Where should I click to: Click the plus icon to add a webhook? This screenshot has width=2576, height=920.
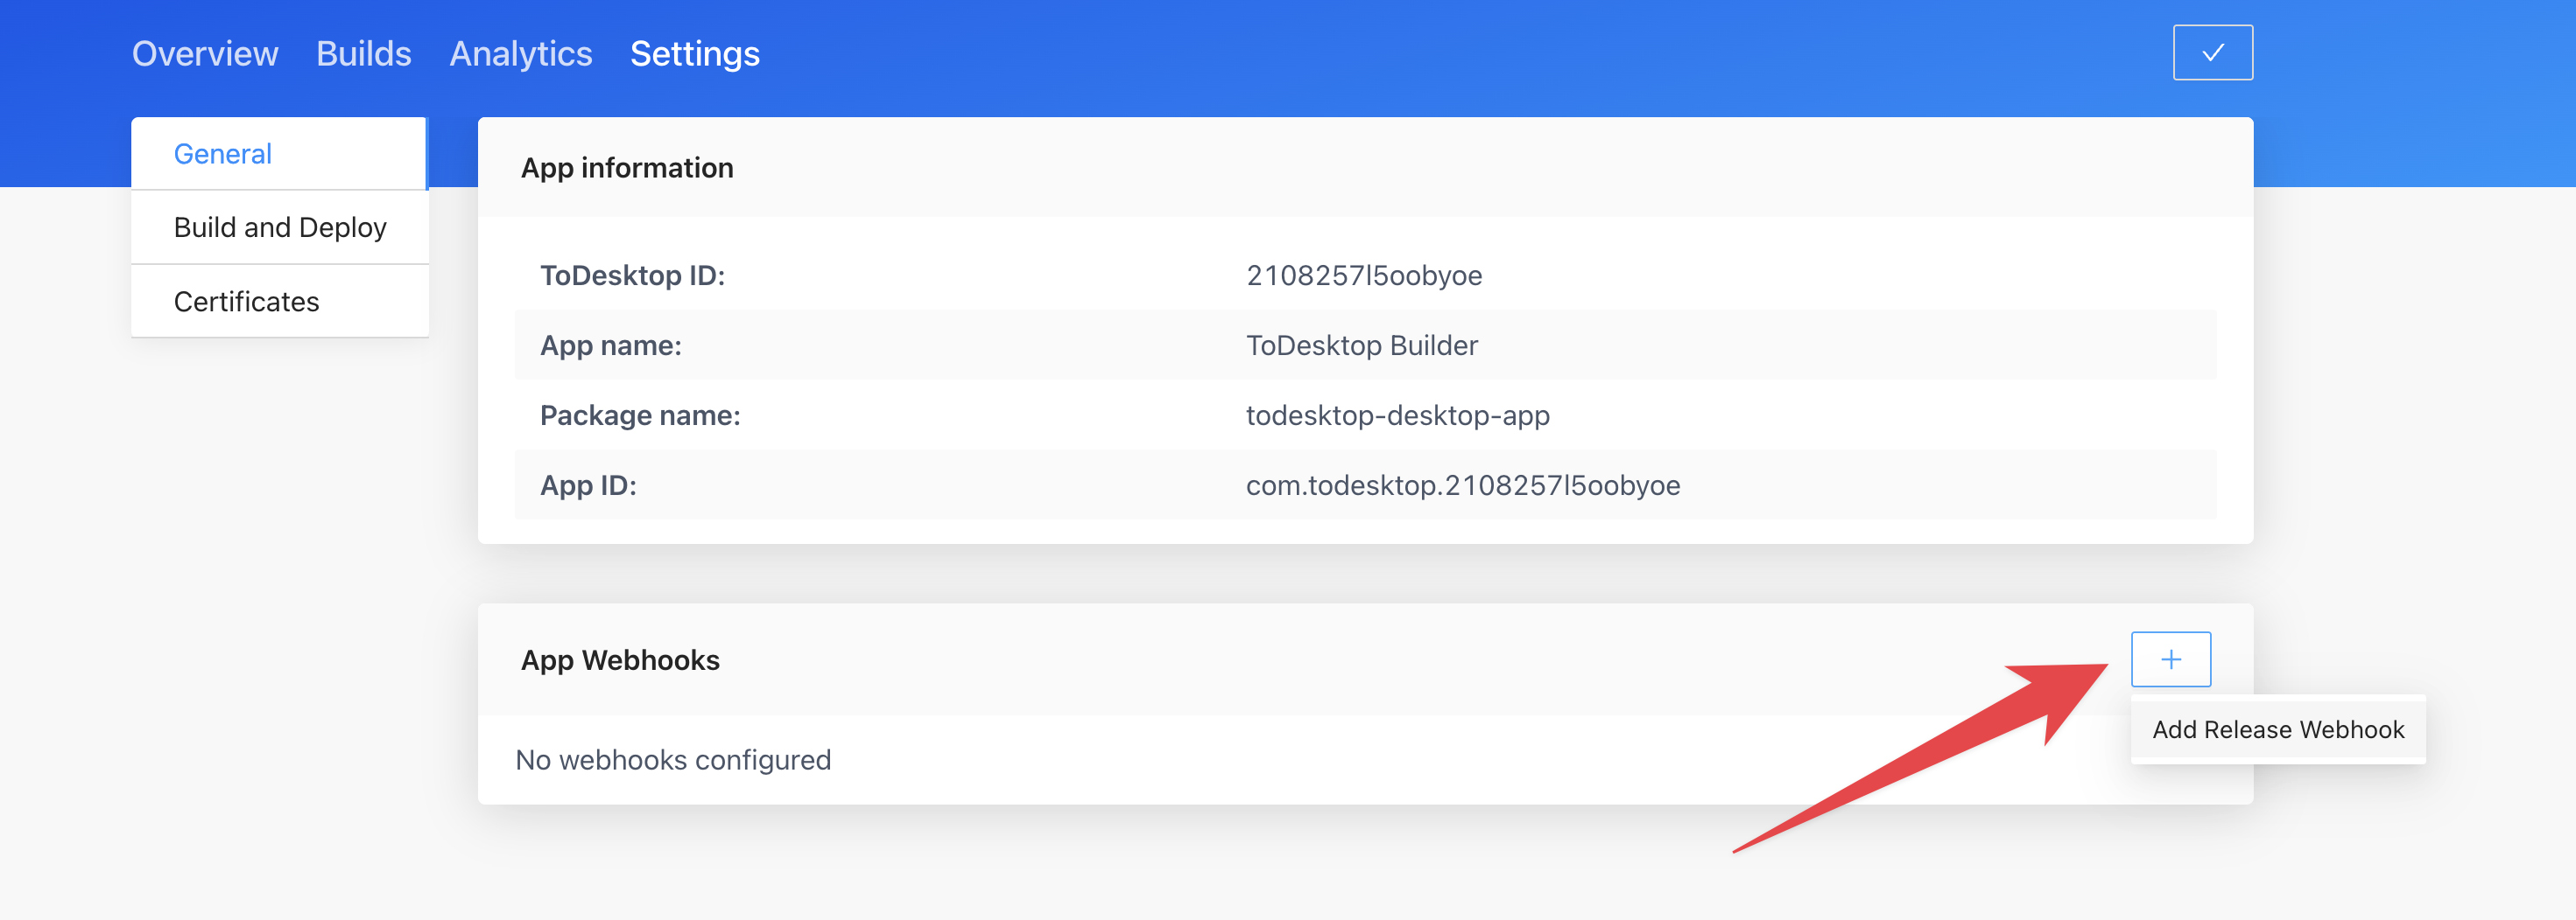pos(2171,659)
